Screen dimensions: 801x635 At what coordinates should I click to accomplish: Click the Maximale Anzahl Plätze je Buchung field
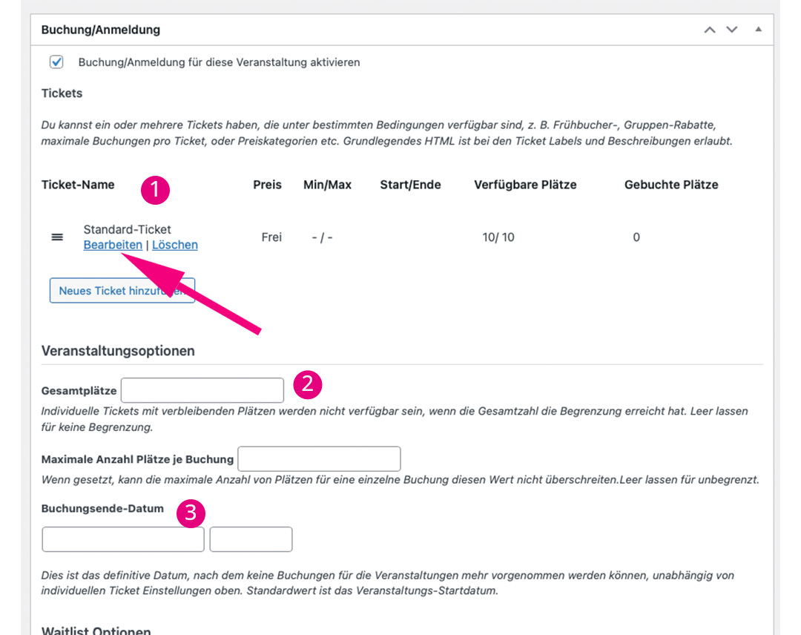(319, 459)
